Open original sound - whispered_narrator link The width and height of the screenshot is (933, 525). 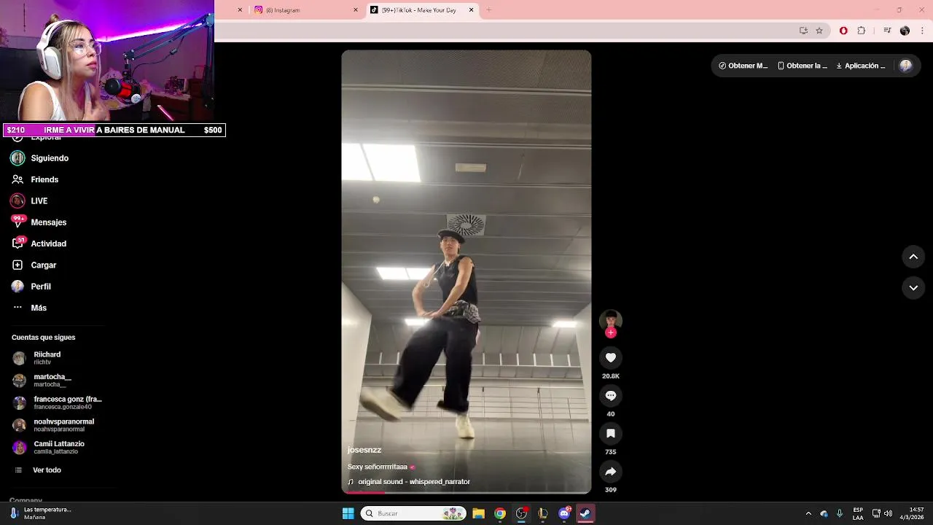pyautogui.click(x=413, y=482)
